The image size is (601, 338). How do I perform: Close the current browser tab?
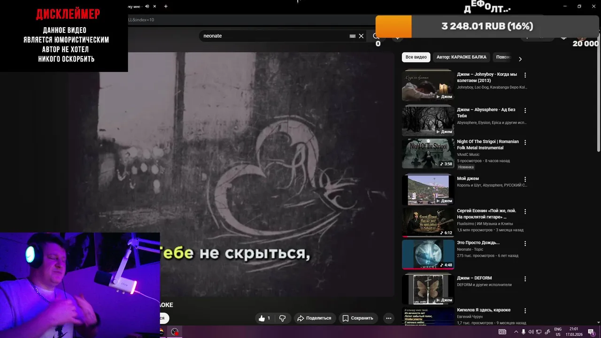tap(154, 7)
